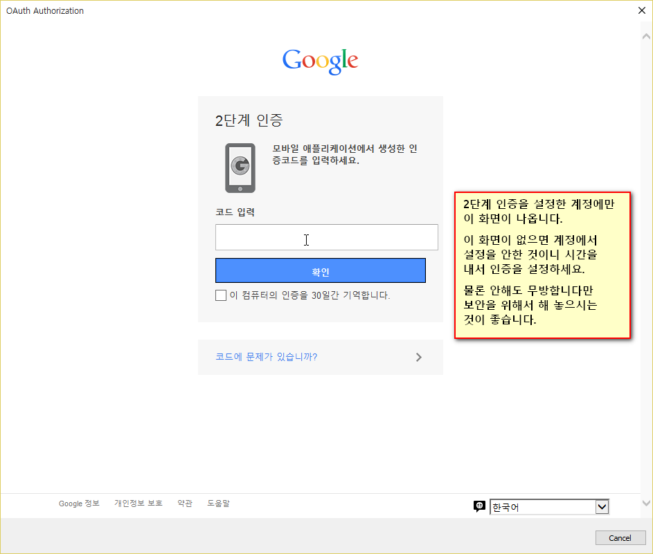Image resolution: width=653 pixels, height=554 pixels.
Task: Close the OAuth Authorization window
Action: 642,10
